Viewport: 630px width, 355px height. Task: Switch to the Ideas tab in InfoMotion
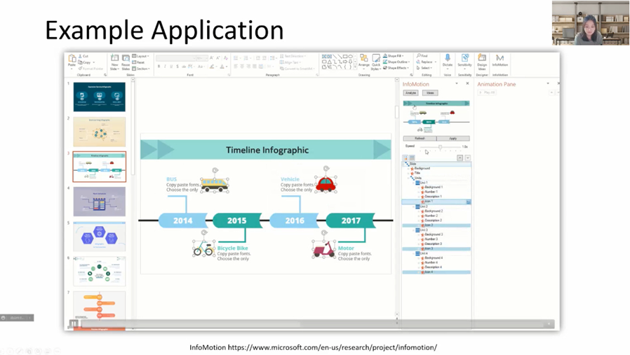click(430, 92)
